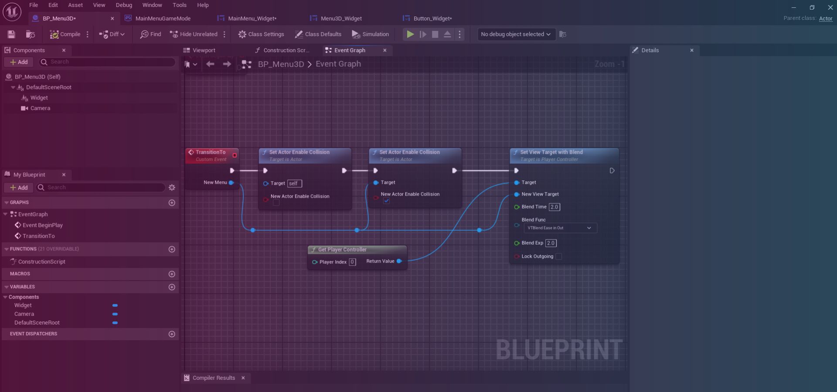Uncheck second node New Actor Enable Collision

click(386, 201)
